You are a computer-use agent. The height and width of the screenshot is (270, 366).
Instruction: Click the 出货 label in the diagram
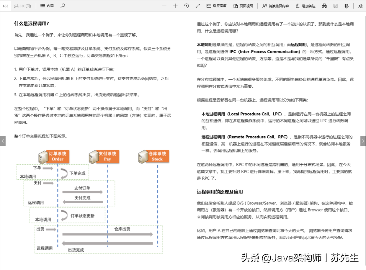40,229
